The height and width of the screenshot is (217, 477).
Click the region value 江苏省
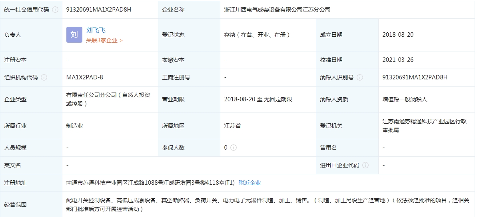[x=232, y=126]
